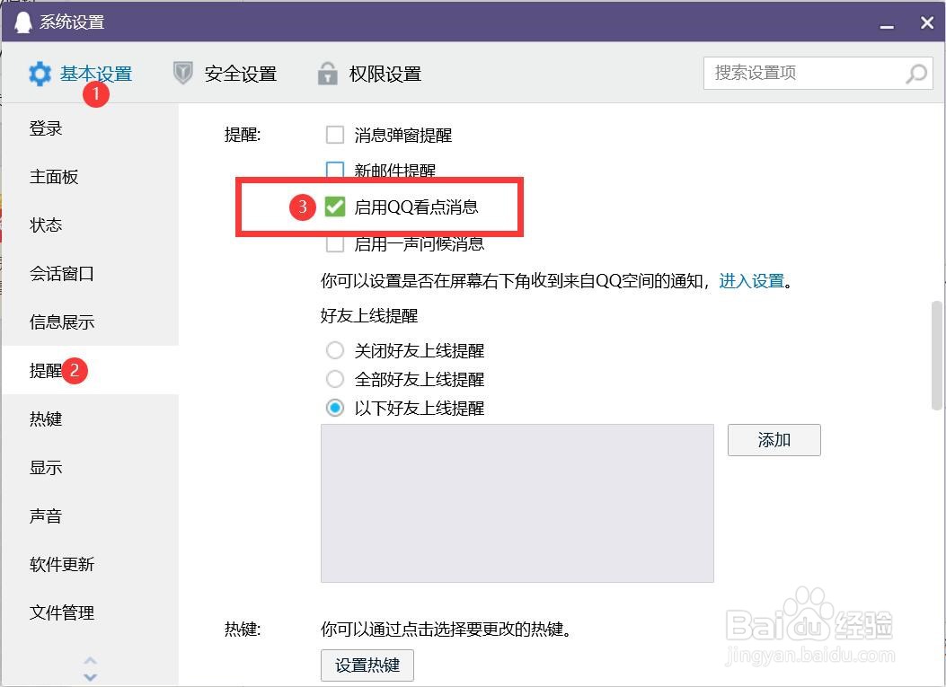Open the 文件管理 settings section
This screenshot has width=946, height=687.
(x=60, y=612)
